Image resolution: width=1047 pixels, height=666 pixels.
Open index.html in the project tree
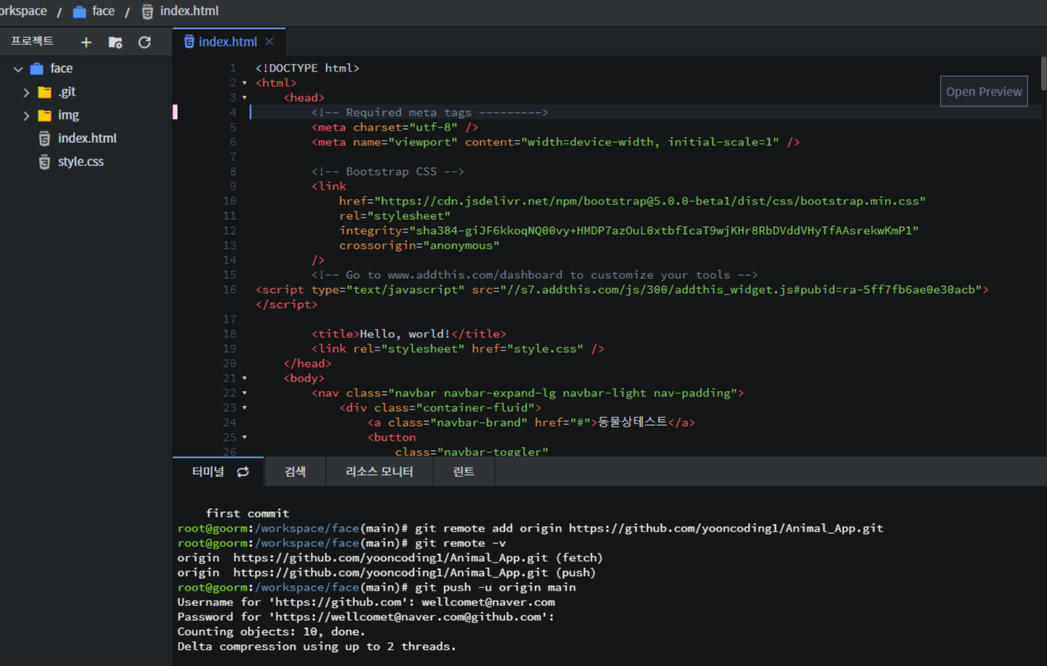(87, 138)
